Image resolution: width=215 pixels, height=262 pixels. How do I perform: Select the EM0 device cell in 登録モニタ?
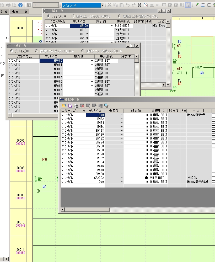[x=95, y=115]
